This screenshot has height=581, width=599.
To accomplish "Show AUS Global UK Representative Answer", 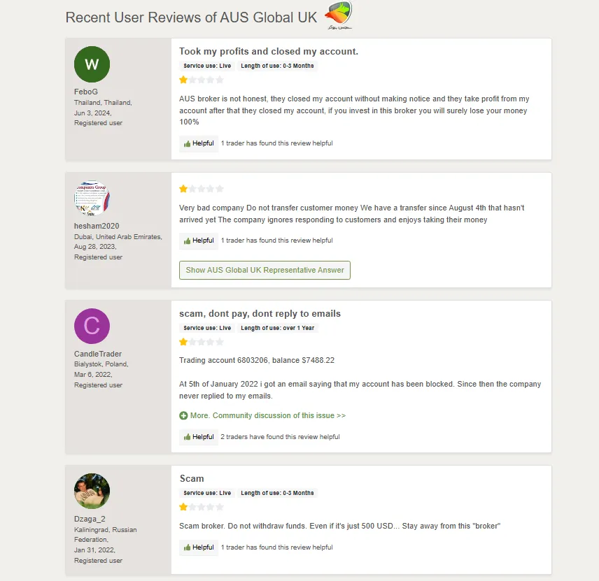I will tap(265, 270).
